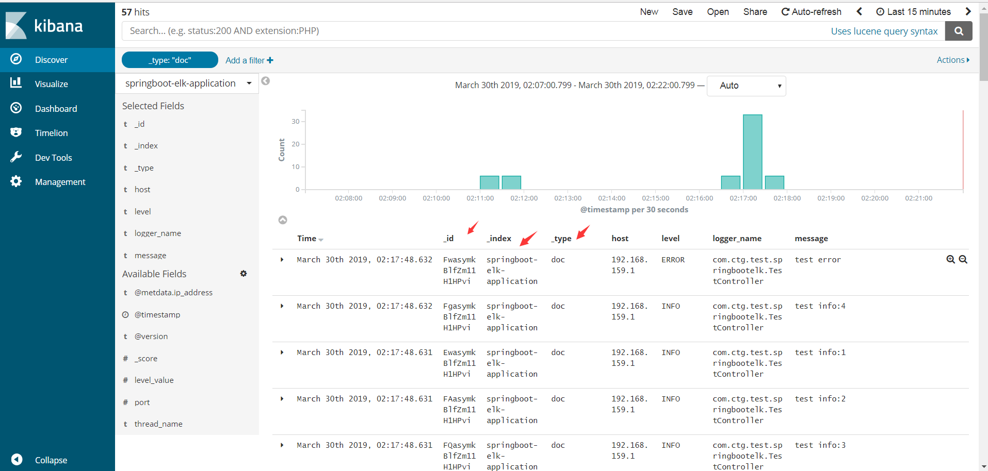The image size is (988, 471).
Task: Click the thread_name string type icon
Action: click(x=125, y=424)
